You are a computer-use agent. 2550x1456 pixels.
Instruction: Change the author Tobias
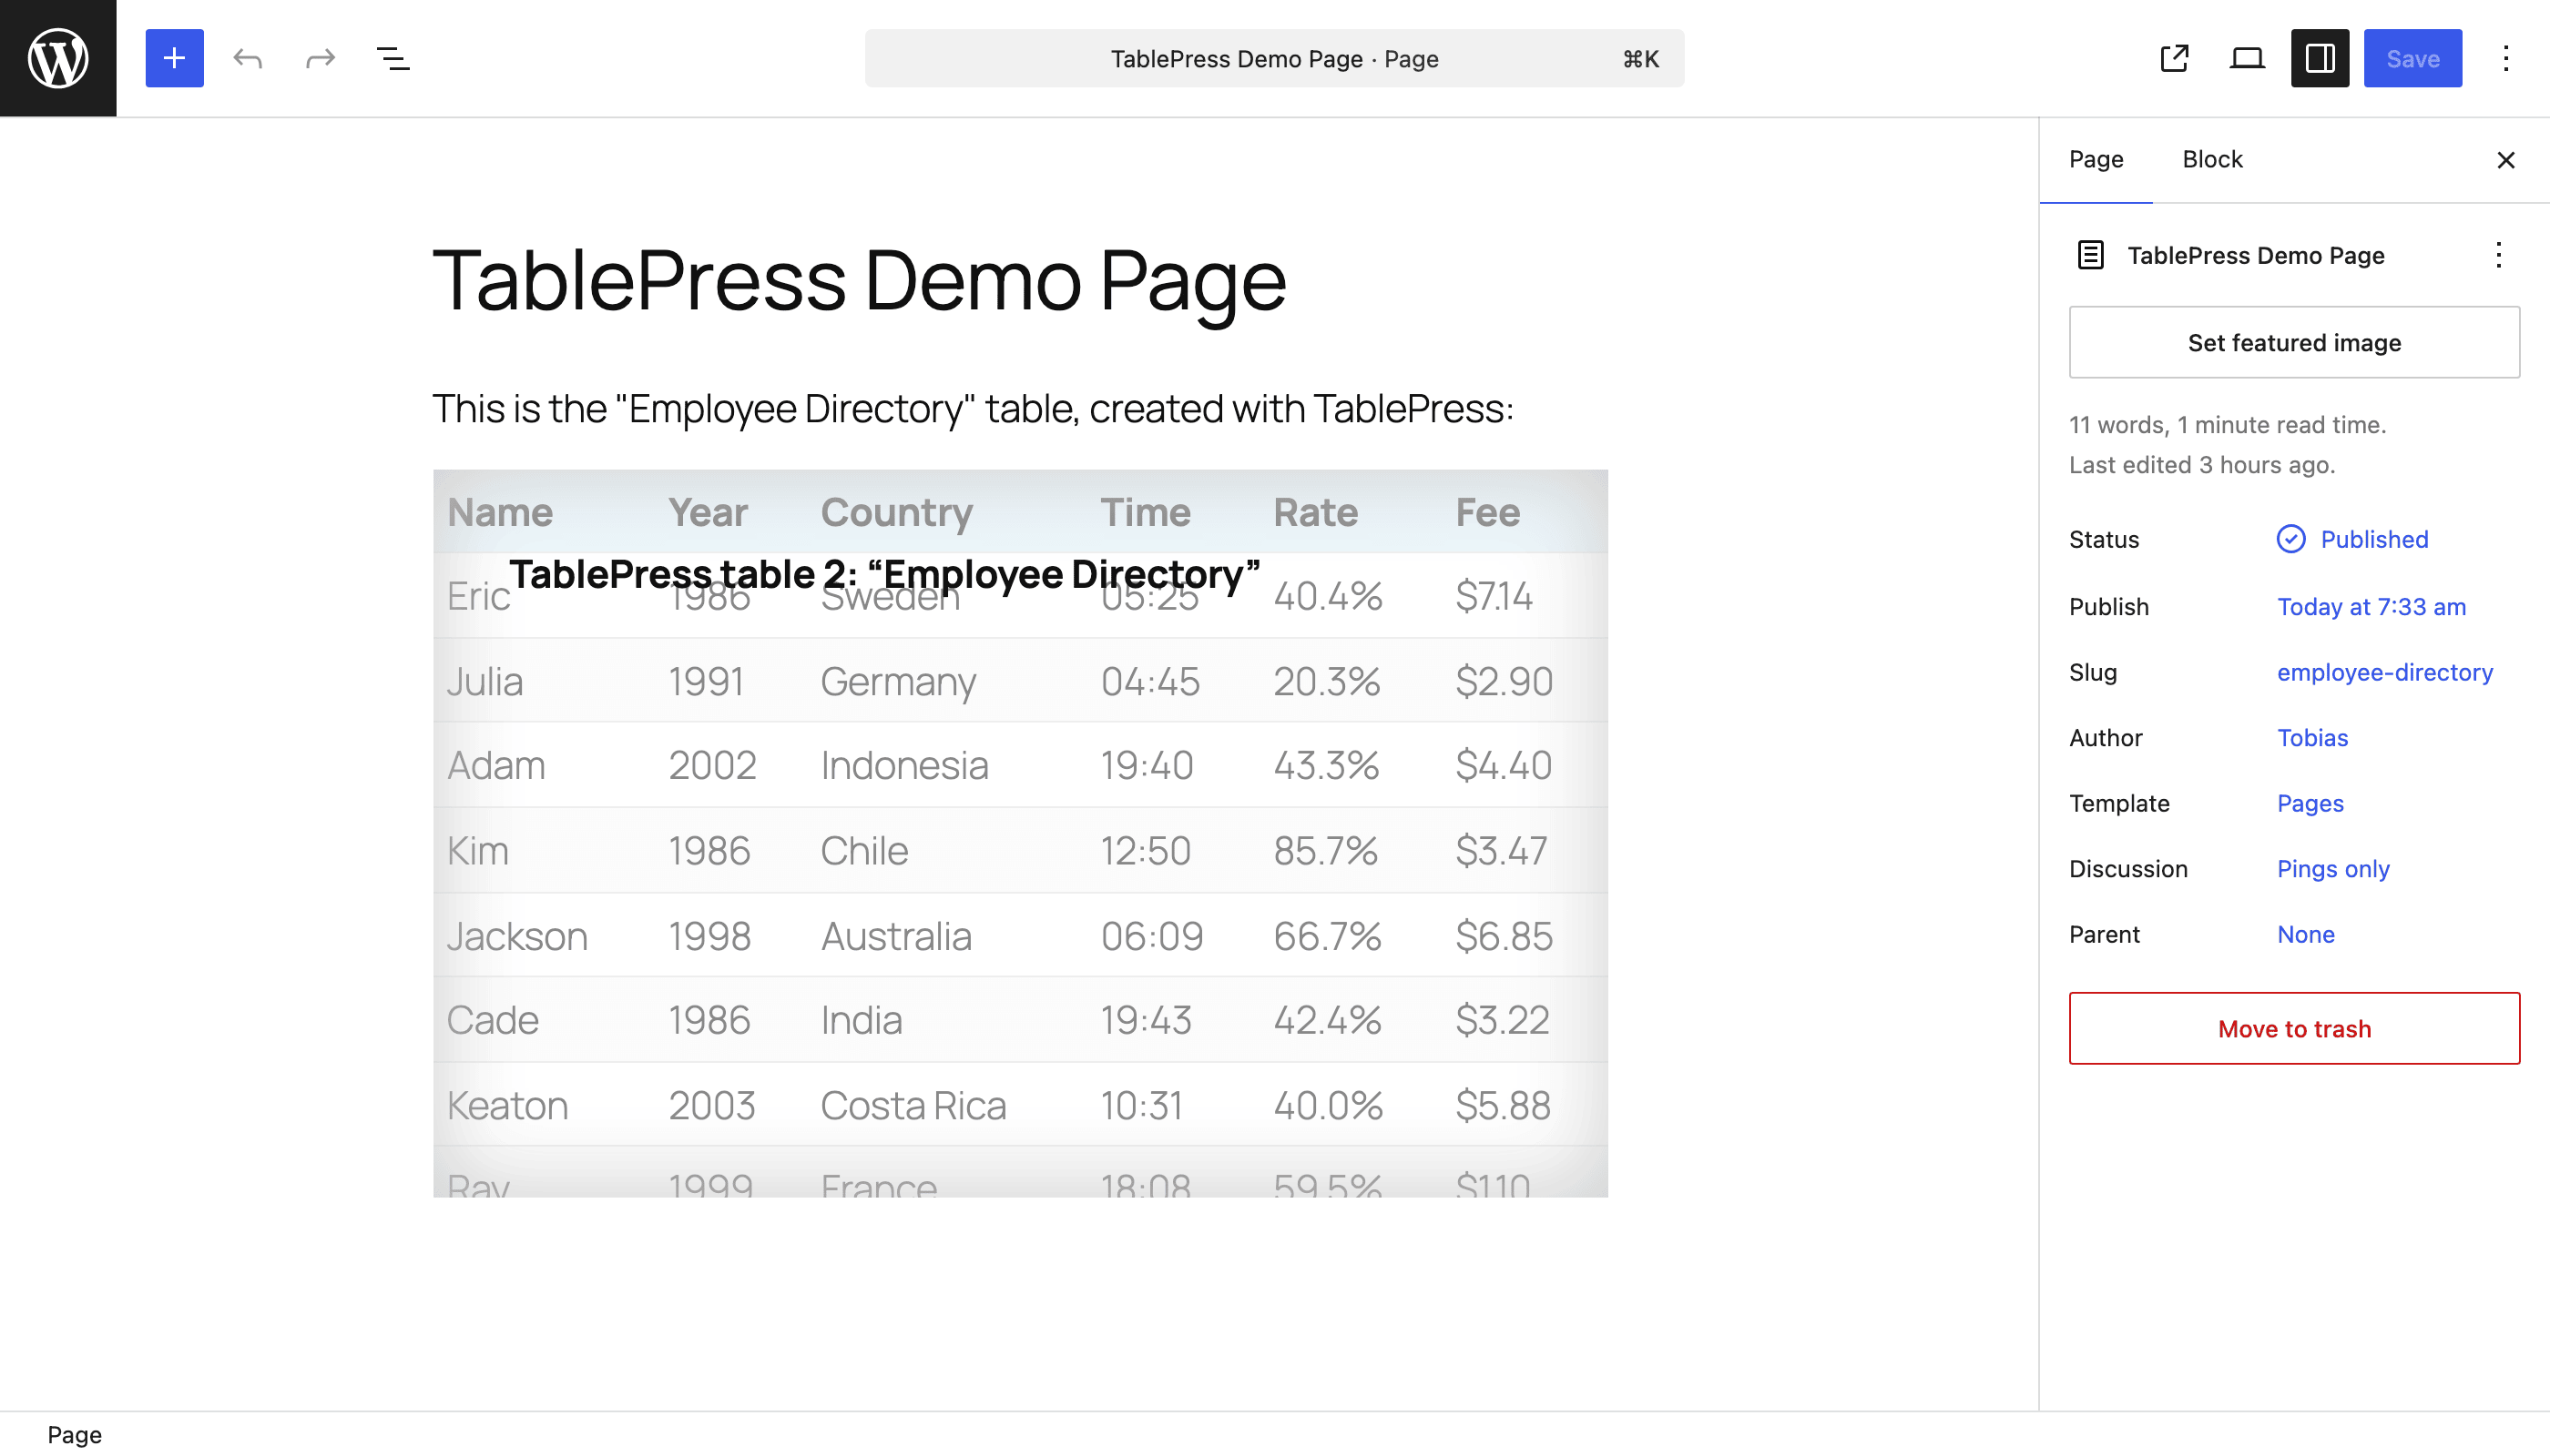click(x=2311, y=737)
